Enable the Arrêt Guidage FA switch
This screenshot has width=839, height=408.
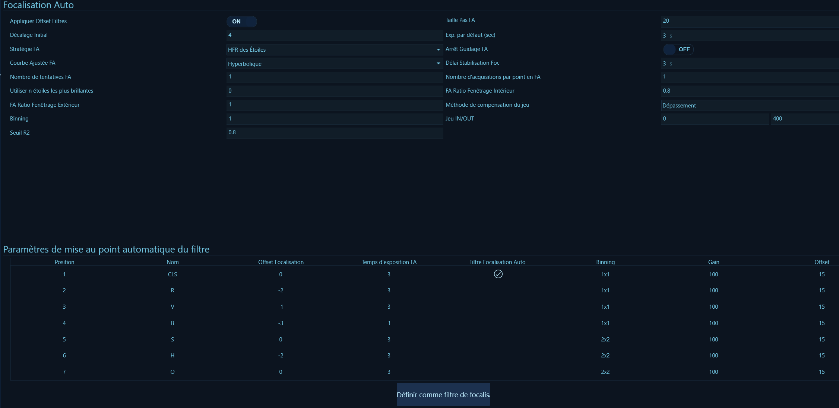click(678, 49)
